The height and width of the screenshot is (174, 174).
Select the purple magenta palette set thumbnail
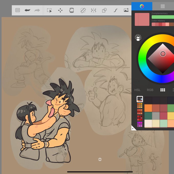pyautogui.click(x=140, y=124)
